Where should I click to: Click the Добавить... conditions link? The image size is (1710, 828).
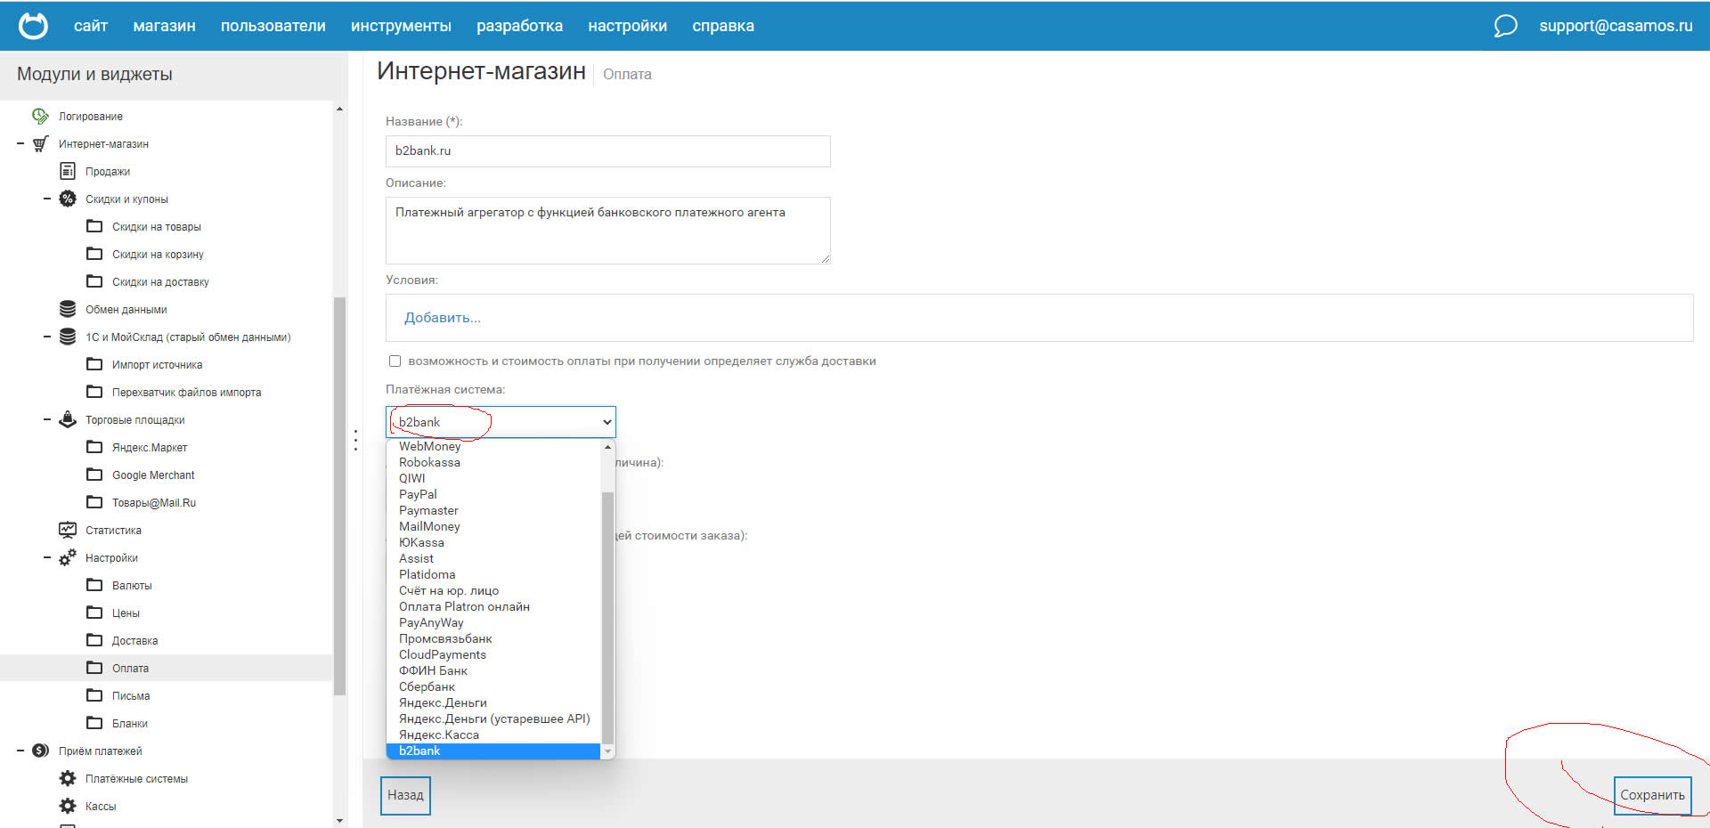coord(442,318)
